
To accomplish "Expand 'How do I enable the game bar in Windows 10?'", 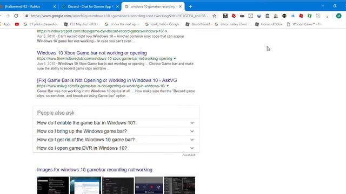I will [116, 123].
